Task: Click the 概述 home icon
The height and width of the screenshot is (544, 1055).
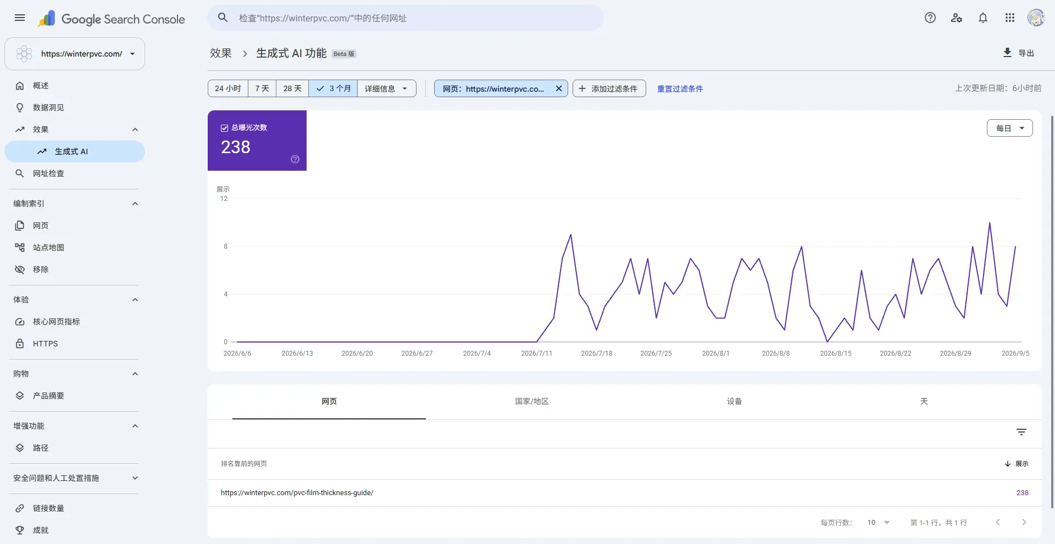Action: click(x=20, y=86)
